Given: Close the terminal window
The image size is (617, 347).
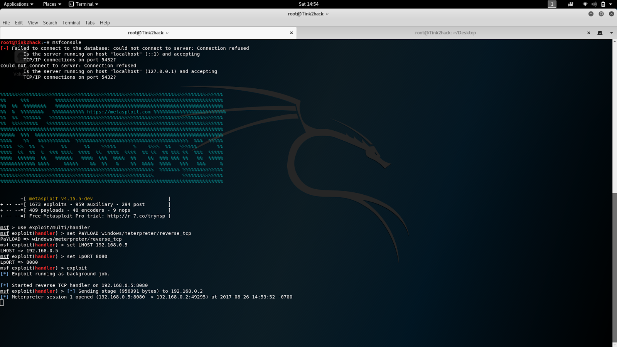Looking at the screenshot, I should pos(612,14).
